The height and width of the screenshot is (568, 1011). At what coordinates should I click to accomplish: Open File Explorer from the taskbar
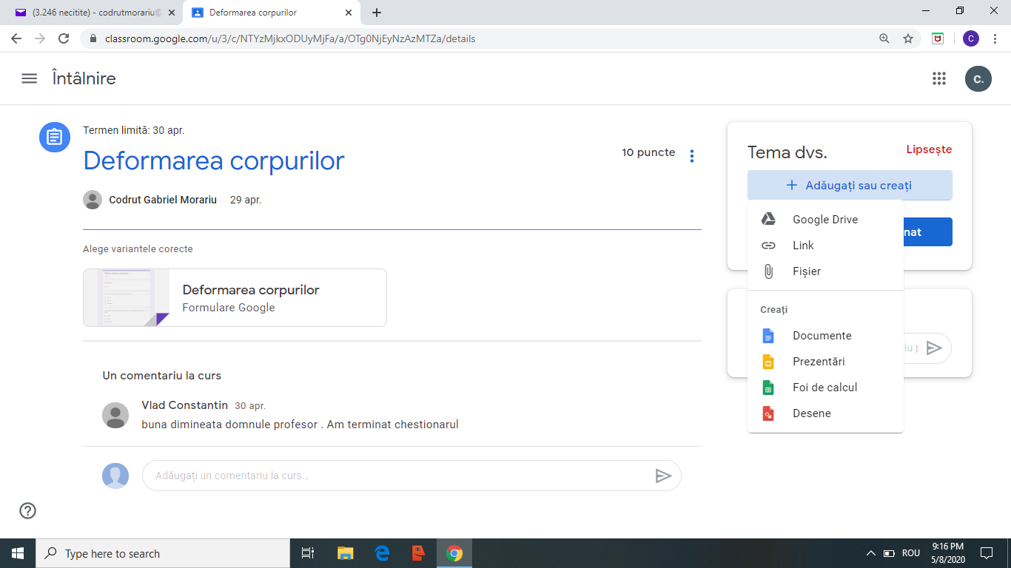coord(346,553)
